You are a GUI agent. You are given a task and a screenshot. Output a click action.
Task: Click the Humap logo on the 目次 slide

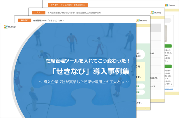[x=156, y=13]
